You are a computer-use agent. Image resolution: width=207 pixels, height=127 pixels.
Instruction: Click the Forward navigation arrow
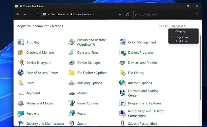25,15
